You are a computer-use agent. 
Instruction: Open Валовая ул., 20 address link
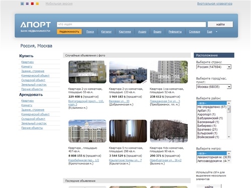pos(119,101)
